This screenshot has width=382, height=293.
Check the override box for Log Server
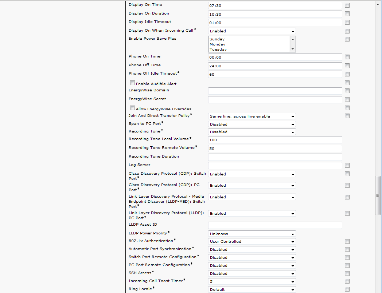tap(347, 166)
